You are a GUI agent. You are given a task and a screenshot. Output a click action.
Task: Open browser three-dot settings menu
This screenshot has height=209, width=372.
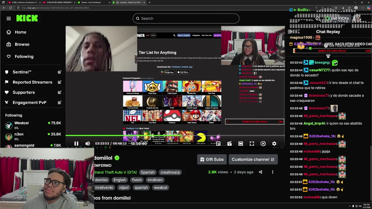[x=362, y=8]
